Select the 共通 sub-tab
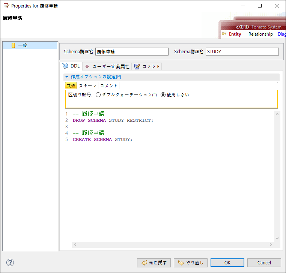 click(x=71, y=85)
